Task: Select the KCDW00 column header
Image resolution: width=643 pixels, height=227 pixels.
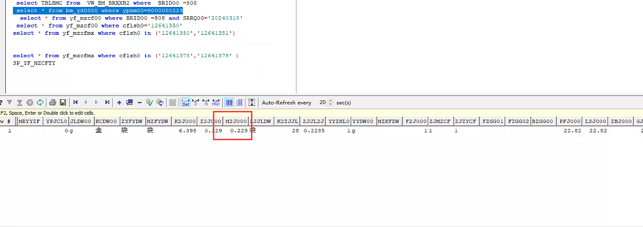Action: pyautogui.click(x=107, y=121)
